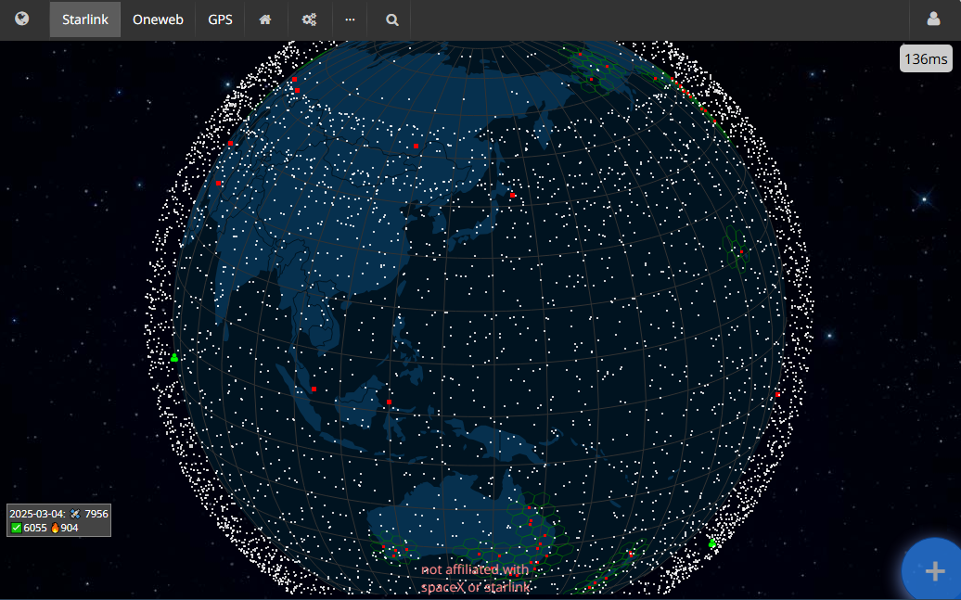Viewport: 961px width, 600px height.
Task: Click the 7956 satellite total
Action: [96, 514]
